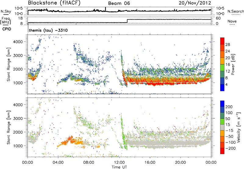Click the gray segment of the Velocity colorbar
The width and height of the screenshot is (244, 169).
click(x=222, y=127)
